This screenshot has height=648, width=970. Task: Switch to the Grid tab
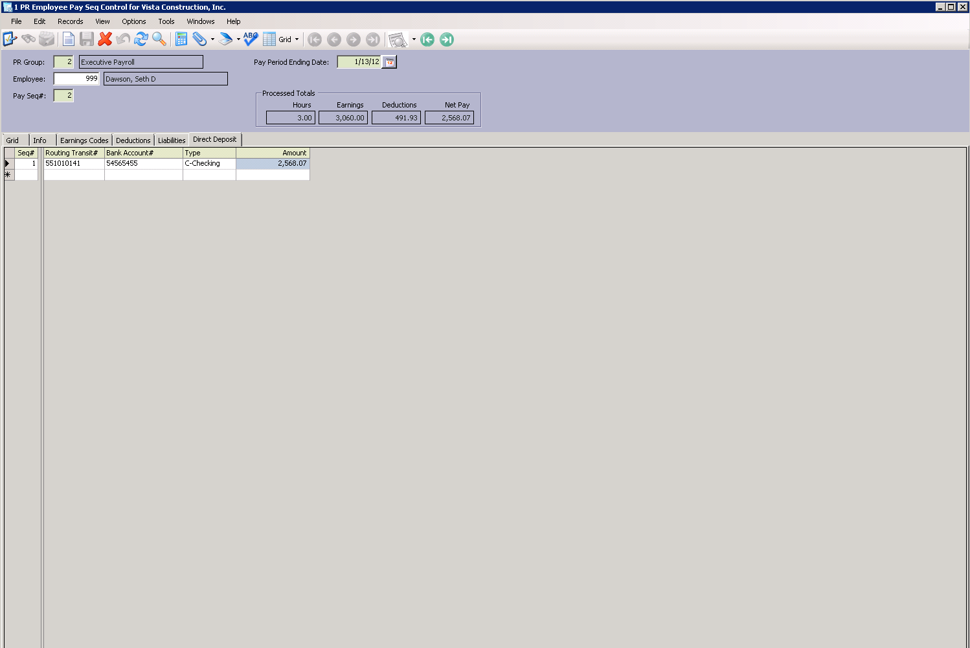pos(16,140)
